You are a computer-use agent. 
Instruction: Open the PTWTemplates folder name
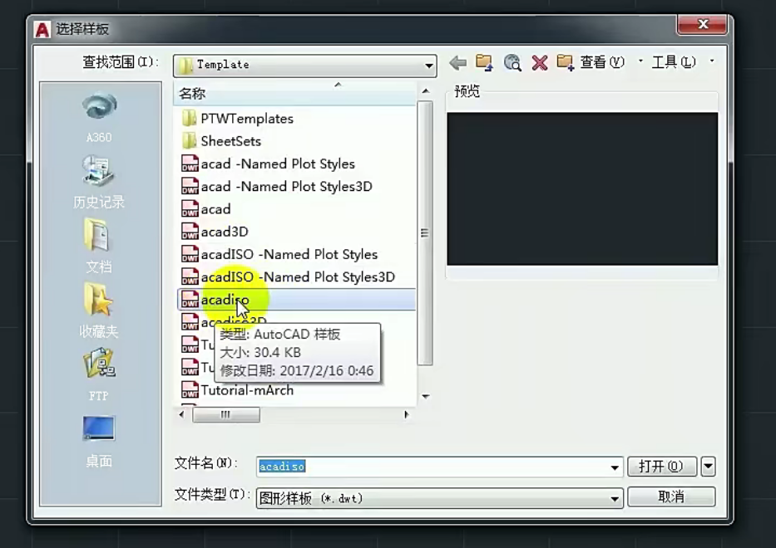[x=247, y=119]
